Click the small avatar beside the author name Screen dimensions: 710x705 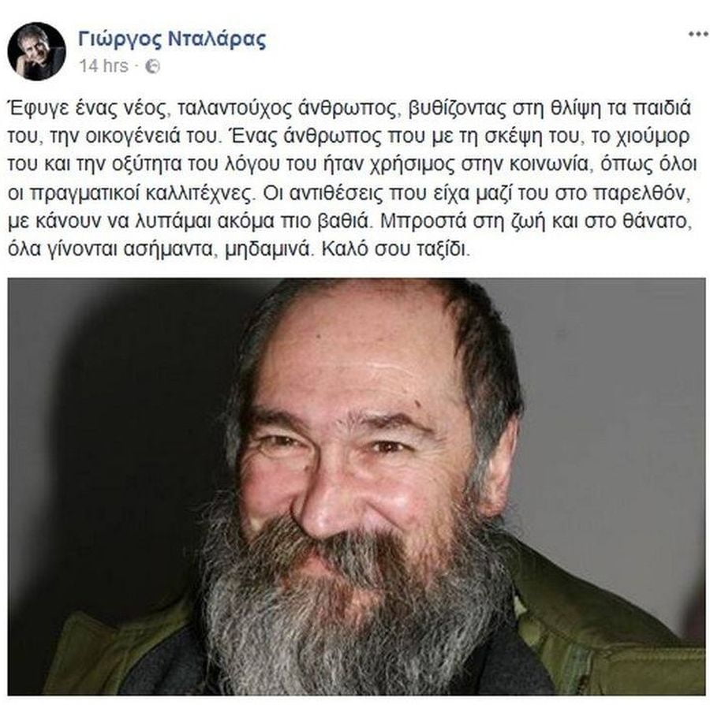(36, 51)
